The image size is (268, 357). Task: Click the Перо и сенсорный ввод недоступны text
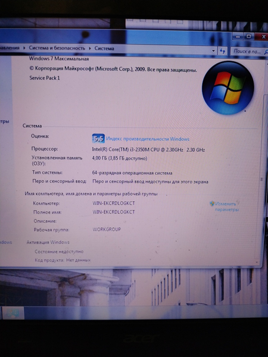(150, 181)
